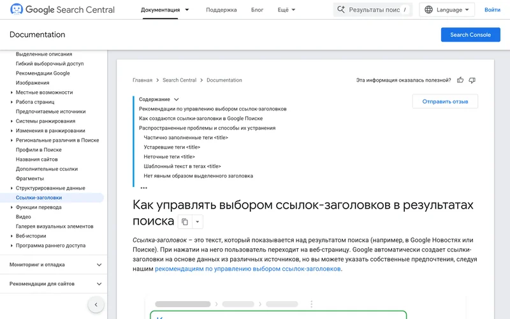Click the search magnifier icon

tap(341, 10)
